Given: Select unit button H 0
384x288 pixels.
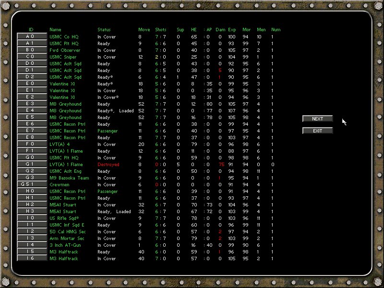Looking at the screenshot, I should (32, 191).
